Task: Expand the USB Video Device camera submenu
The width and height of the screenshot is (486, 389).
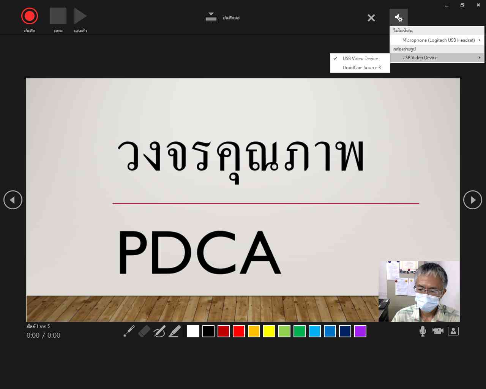Action: pos(437,58)
